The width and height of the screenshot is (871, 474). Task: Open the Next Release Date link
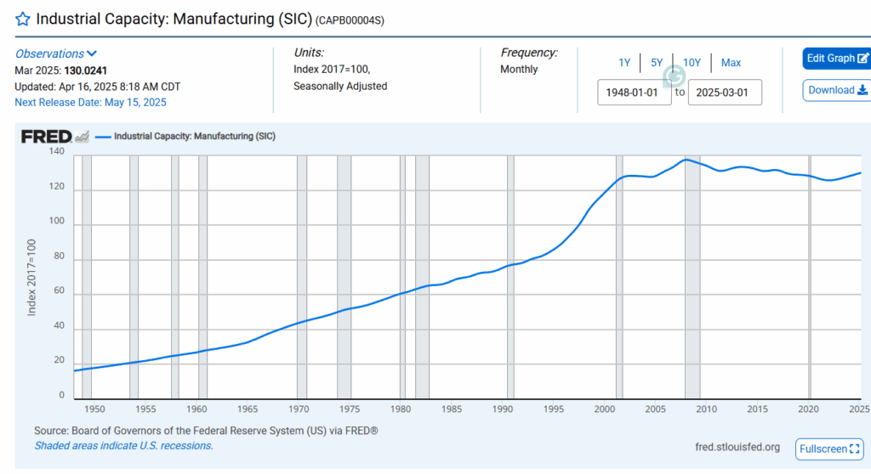(x=90, y=103)
